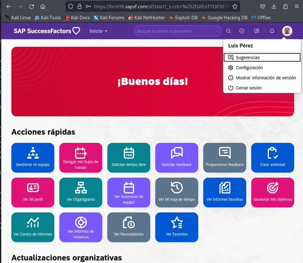303x263 pixels.
Task: Open the Ver Recordatorios tile
Action: click(129, 227)
